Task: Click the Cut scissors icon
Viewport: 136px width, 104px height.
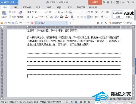Action: (x=10, y=12)
